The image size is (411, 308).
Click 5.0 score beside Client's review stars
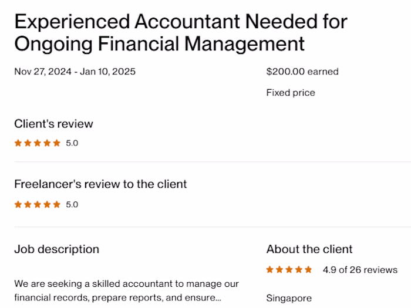[x=72, y=143]
